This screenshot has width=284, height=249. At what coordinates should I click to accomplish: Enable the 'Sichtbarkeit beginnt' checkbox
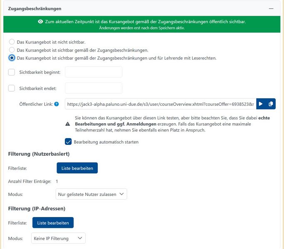coord(12,72)
